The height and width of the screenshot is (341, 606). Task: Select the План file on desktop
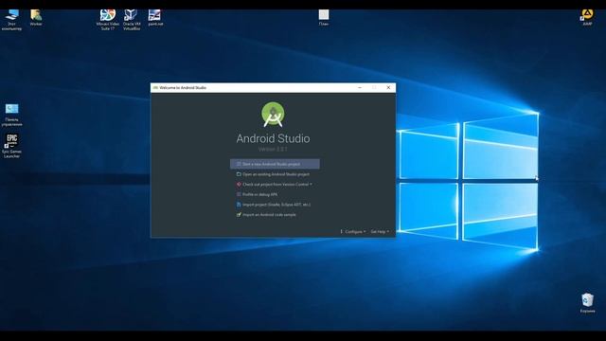pos(324,17)
